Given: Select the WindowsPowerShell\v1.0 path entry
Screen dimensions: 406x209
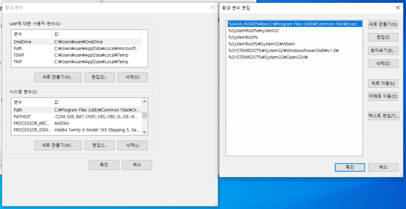Looking at the screenshot, I should (x=294, y=50).
